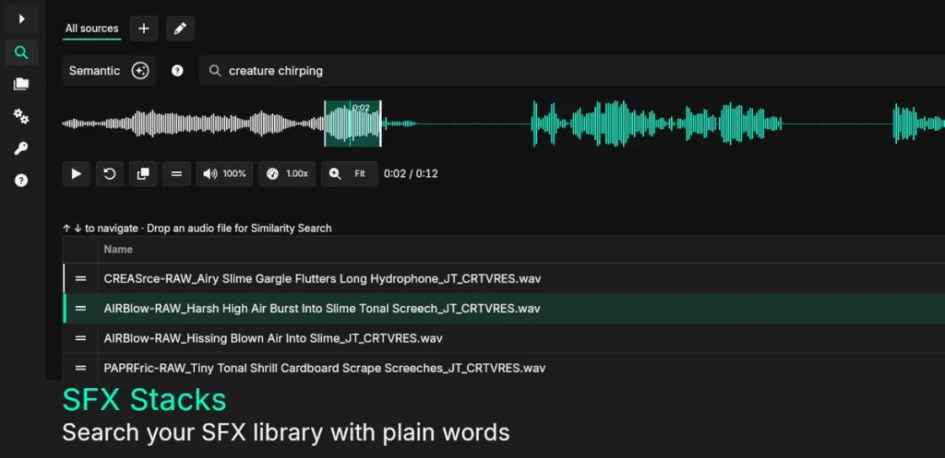The image size is (945, 458).
Task: Copy the selection with the duplicate icon
Action: click(143, 174)
